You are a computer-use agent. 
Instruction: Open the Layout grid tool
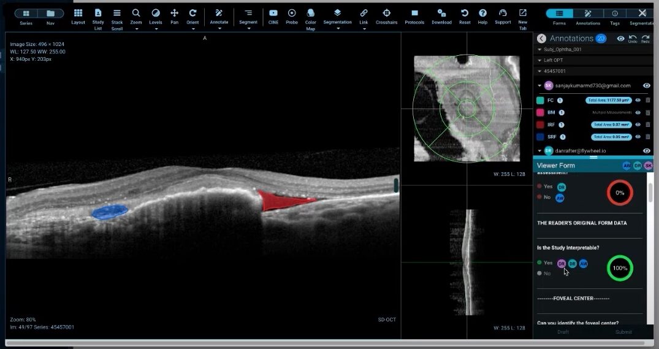point(78,17)
